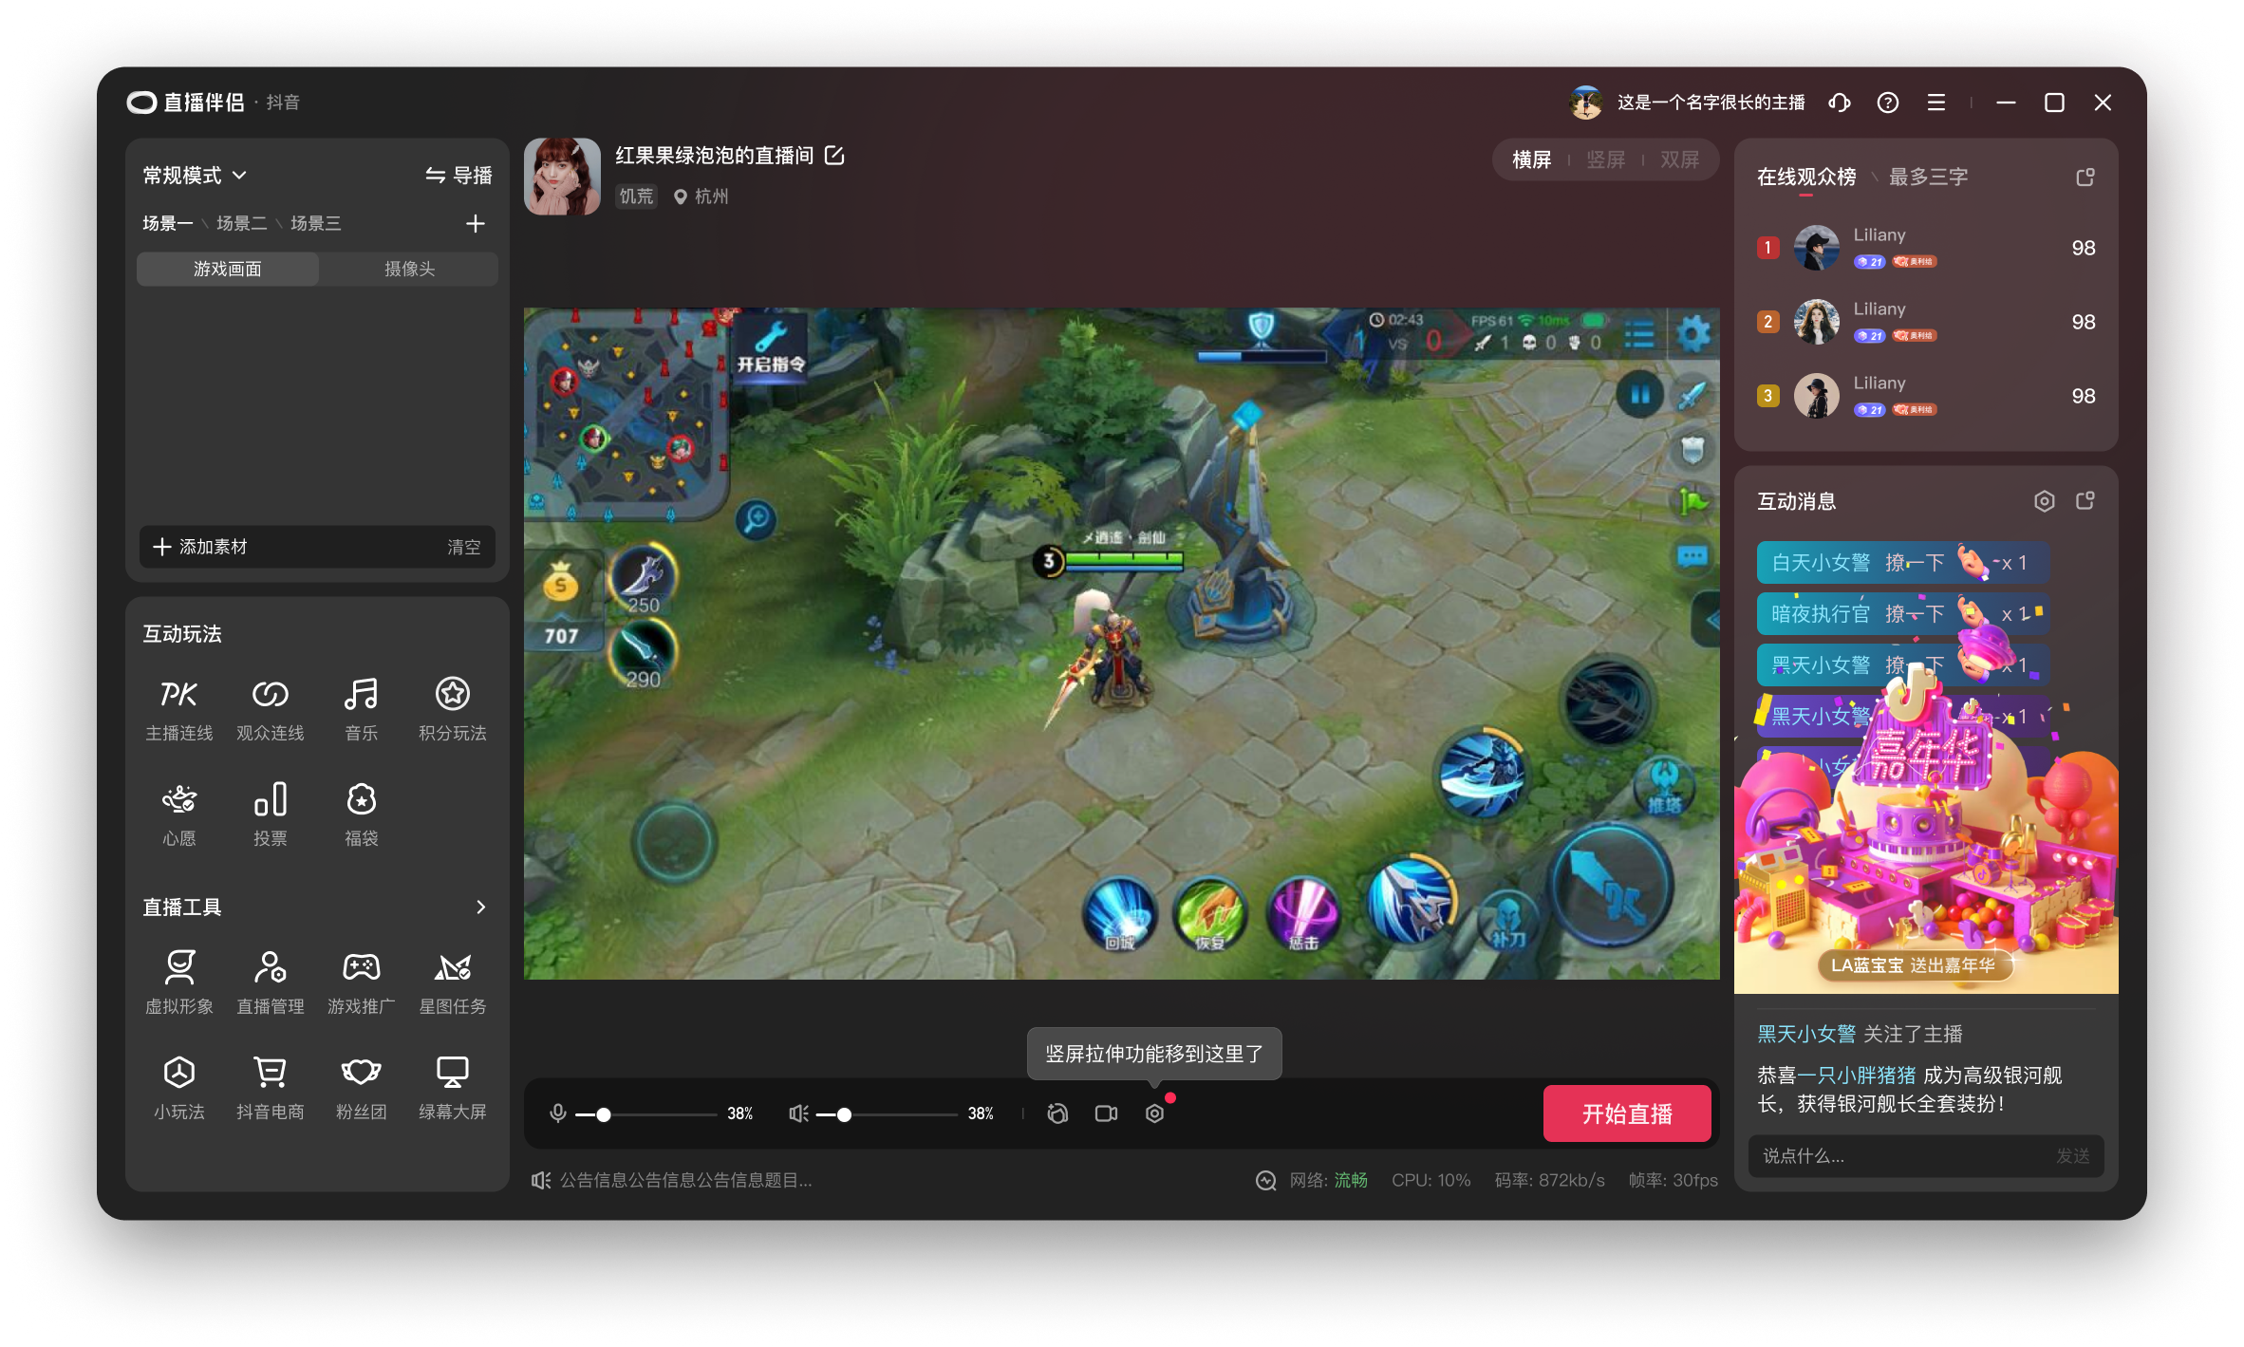Open the help question mark icon
2244x1347 pixels.
(1887, 103)
